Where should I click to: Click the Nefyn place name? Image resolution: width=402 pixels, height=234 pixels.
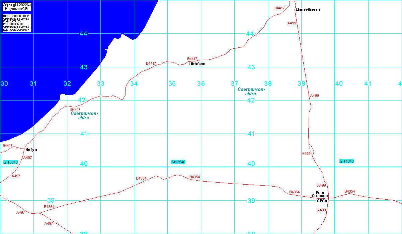pos(31,150)
